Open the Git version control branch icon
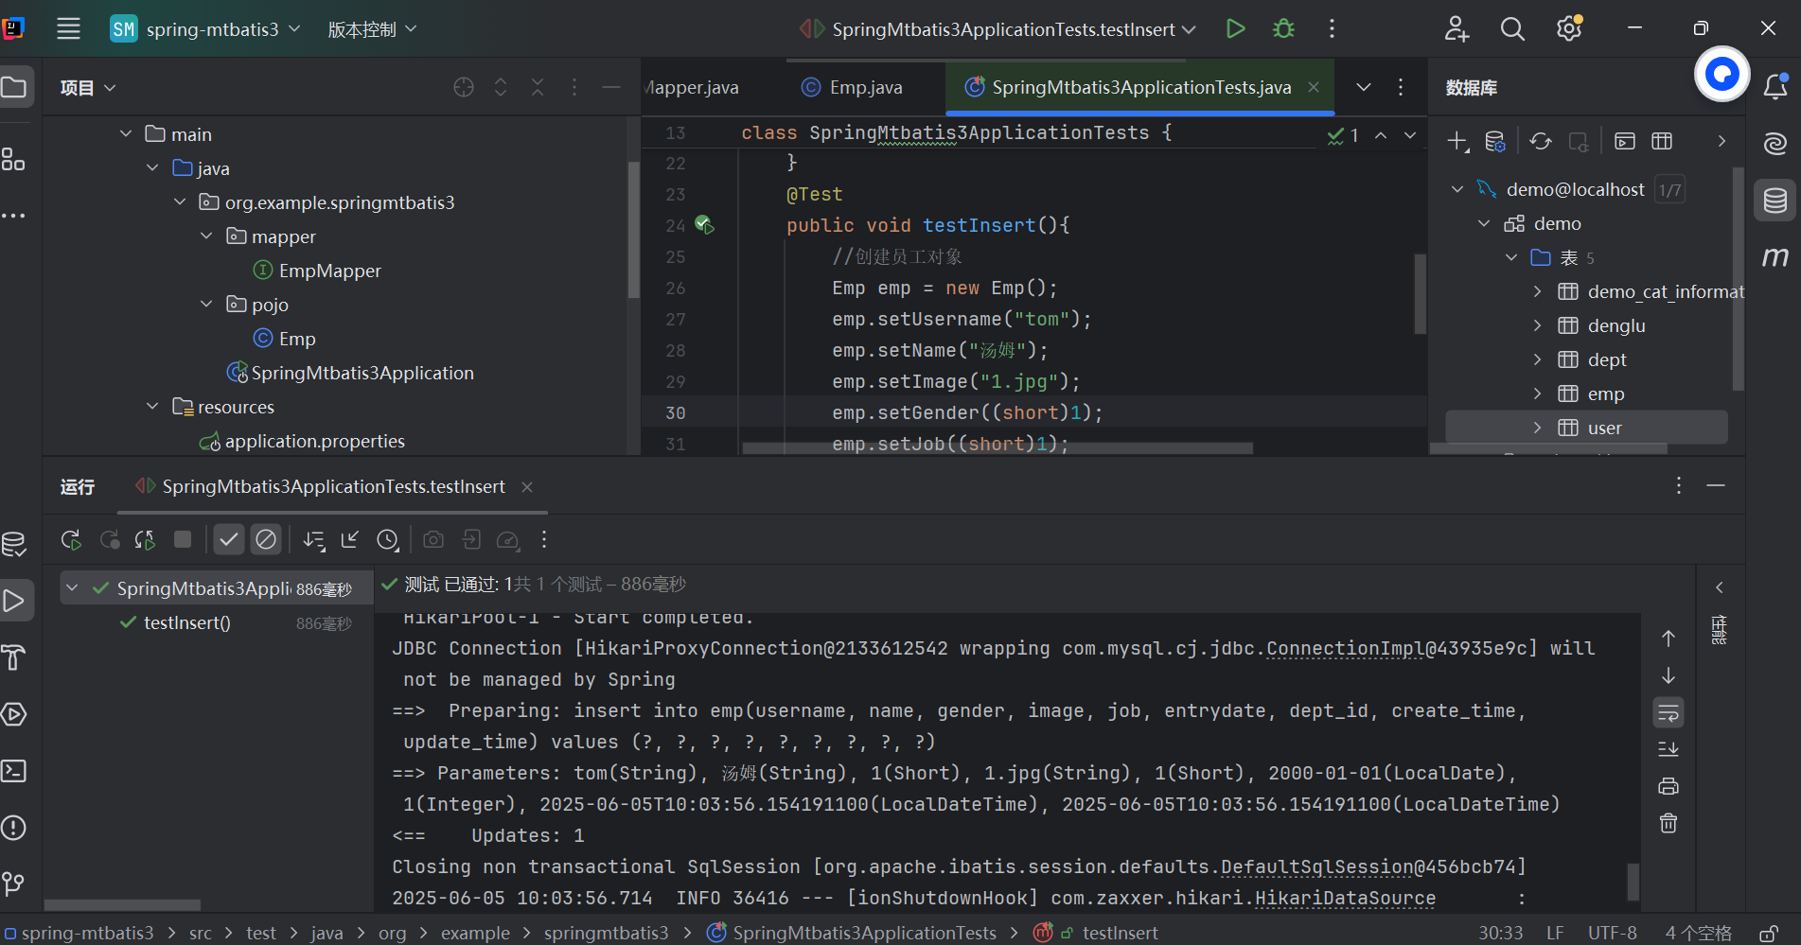This screenshot has height=945, width=1801. [x=13, y=884]
